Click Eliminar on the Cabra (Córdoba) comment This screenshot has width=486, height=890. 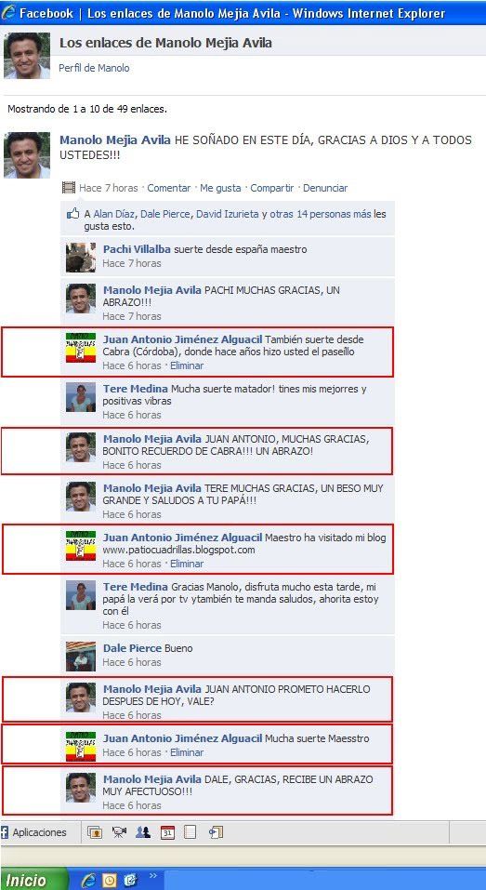point(187,365)
